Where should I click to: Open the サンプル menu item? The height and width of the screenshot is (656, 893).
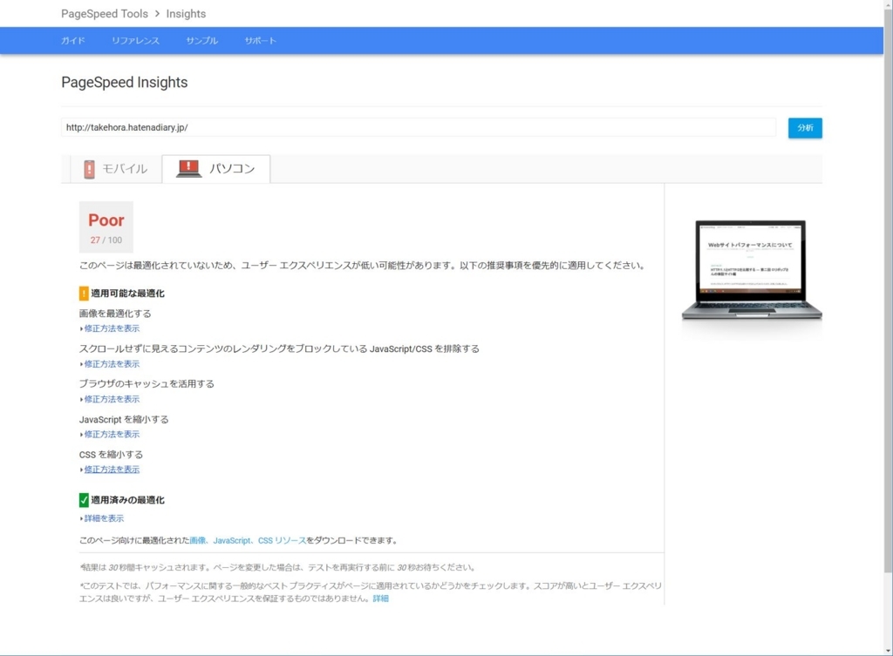click(x=202, y=41)
